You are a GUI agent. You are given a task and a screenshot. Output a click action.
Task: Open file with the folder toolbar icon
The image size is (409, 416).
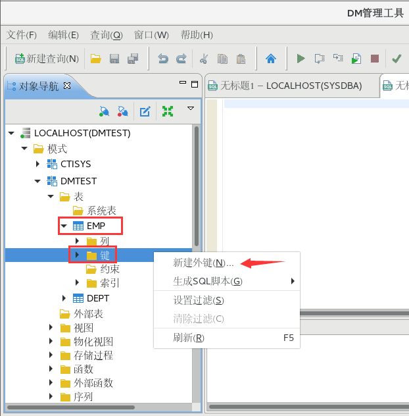(96, 59)
